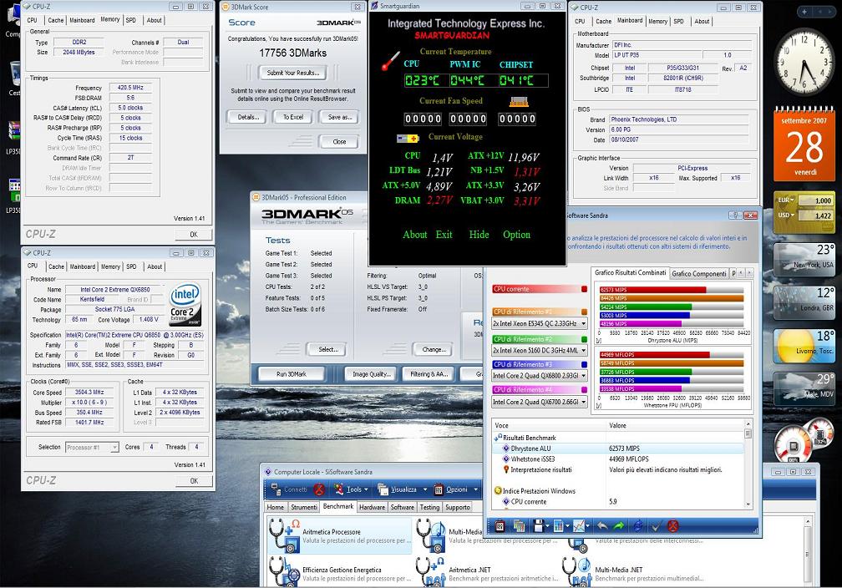Click the line graph icon in Sandra results toolbar

(578, 525)
